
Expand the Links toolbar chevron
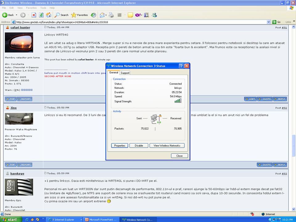pos(294,21)
